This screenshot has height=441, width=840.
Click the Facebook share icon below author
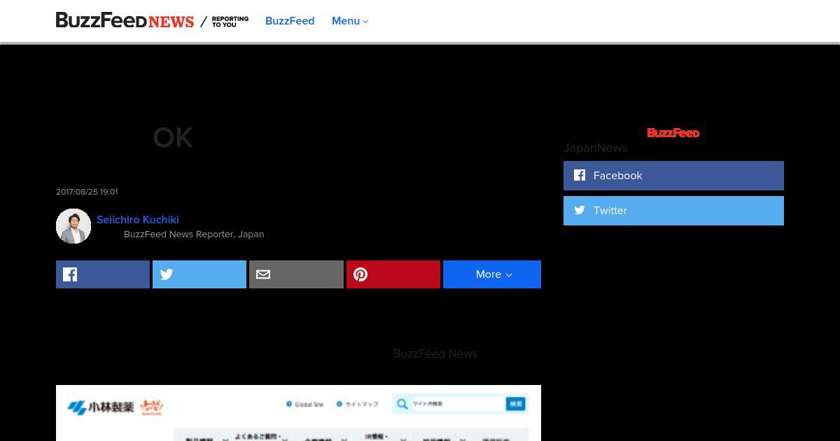click(x=103, y=274)
